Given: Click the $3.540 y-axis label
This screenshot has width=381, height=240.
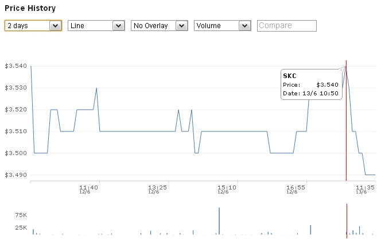Looking at the screenshot, I should pyautogui.click(x=14, y=66).
